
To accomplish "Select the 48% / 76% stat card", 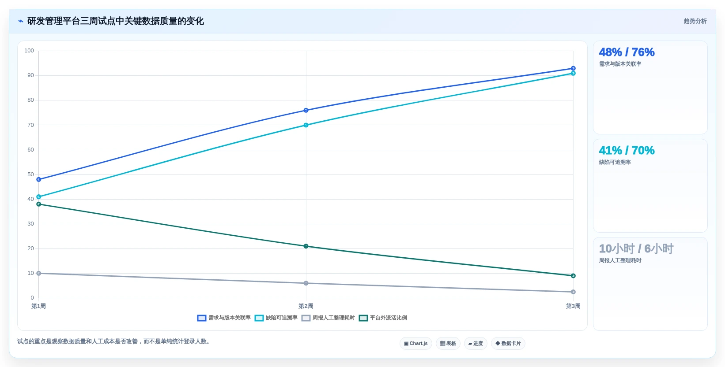I will pyautogui.click(x=650, y=88).
